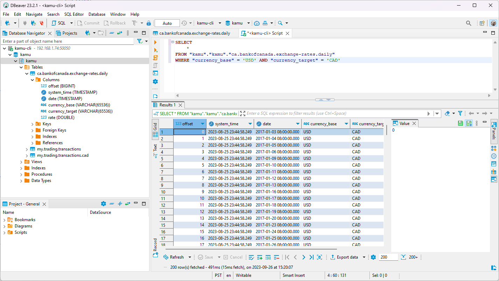Open the Database menu

pos(97,14)
